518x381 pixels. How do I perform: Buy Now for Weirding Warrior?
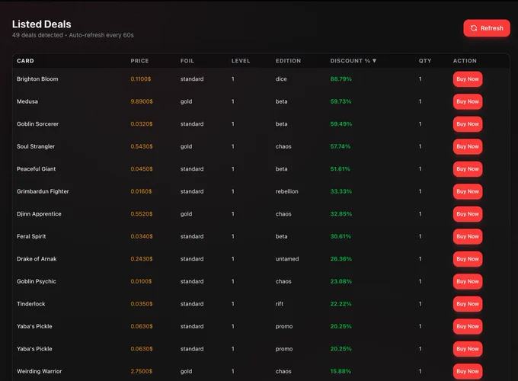tap(468, 371)
